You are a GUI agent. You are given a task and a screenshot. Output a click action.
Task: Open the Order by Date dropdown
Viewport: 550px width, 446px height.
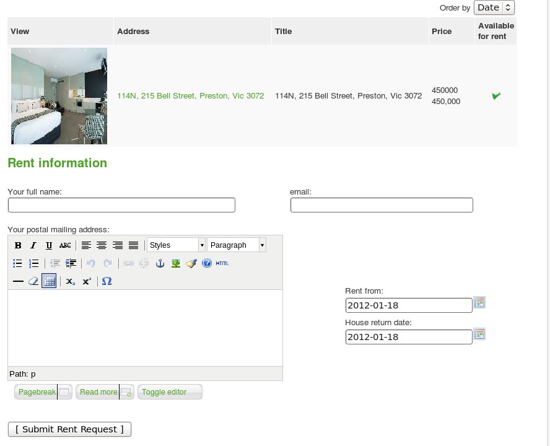494,7
